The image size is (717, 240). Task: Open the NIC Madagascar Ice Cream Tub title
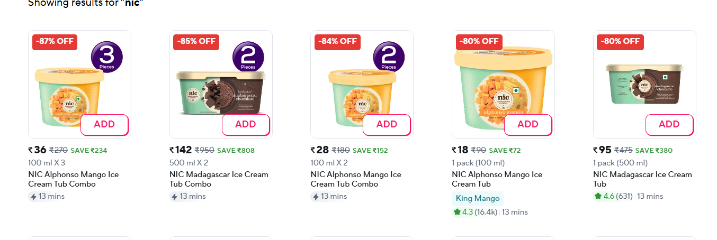(642, 179)
